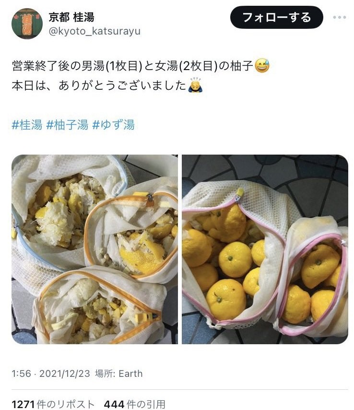Open the #柚子湯 hashtag
This screenshot has height=410, width=354.
click(x=67, y=125)
